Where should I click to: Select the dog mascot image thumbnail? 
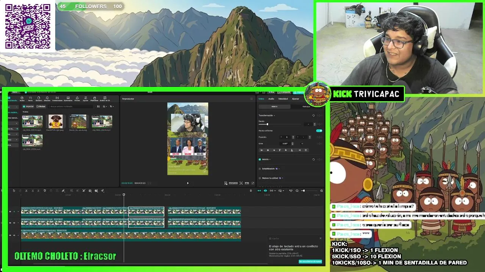tap(55, 122)
